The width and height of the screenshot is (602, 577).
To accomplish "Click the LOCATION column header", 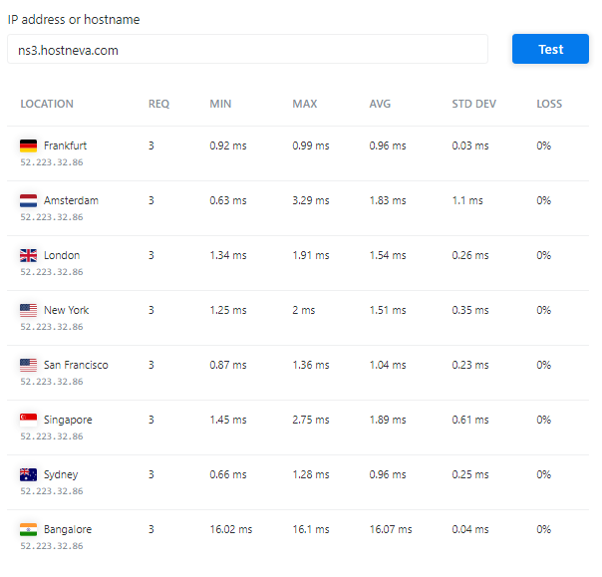I will [x=47, y=104].
